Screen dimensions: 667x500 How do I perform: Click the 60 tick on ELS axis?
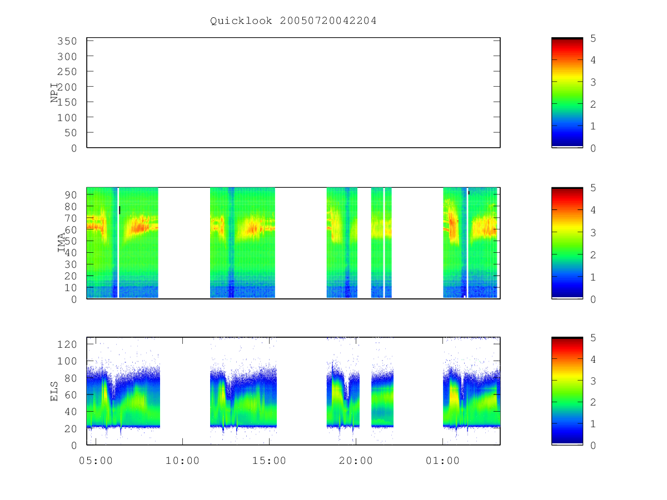[x=71, y=395]
